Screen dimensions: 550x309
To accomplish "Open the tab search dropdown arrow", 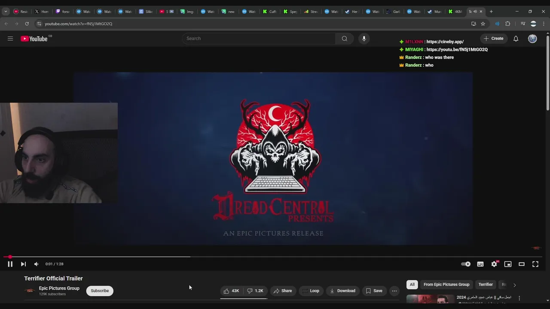I will point(6,12).
